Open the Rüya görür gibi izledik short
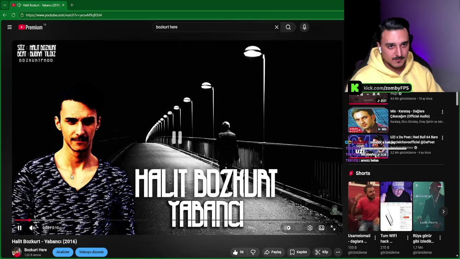460x259 pixels. 428,206
